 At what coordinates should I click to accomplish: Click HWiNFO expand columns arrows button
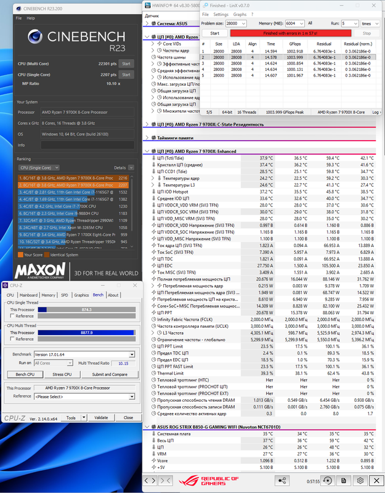coord(150,481)
